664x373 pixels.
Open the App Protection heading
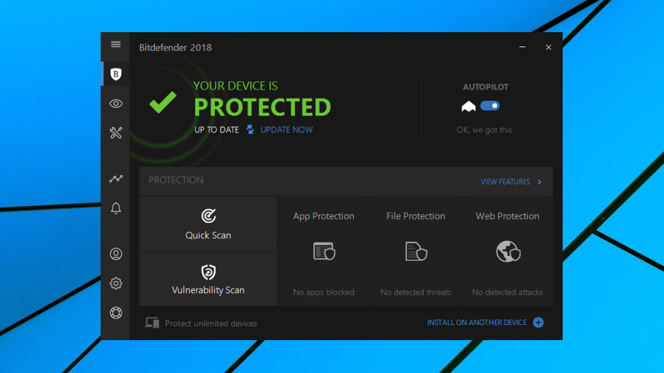click(324, 216)
